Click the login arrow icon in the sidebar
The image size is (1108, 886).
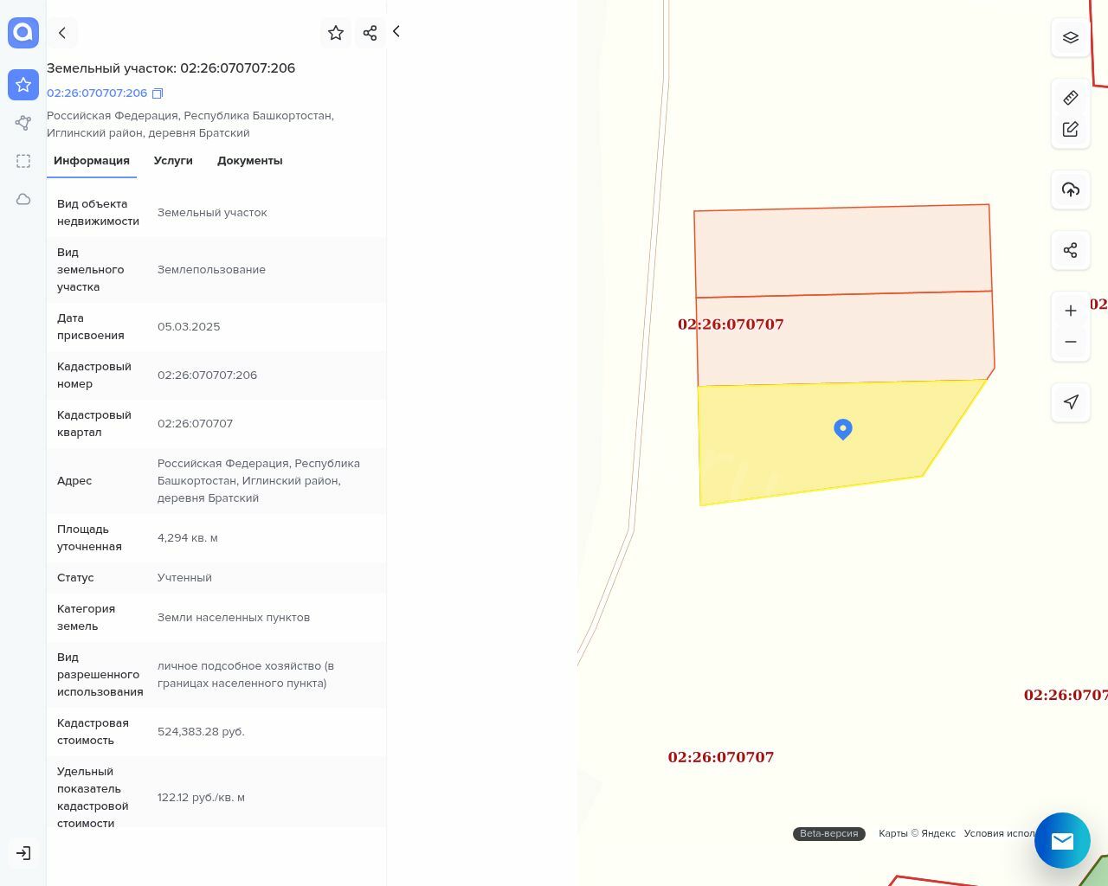point(23,853)
